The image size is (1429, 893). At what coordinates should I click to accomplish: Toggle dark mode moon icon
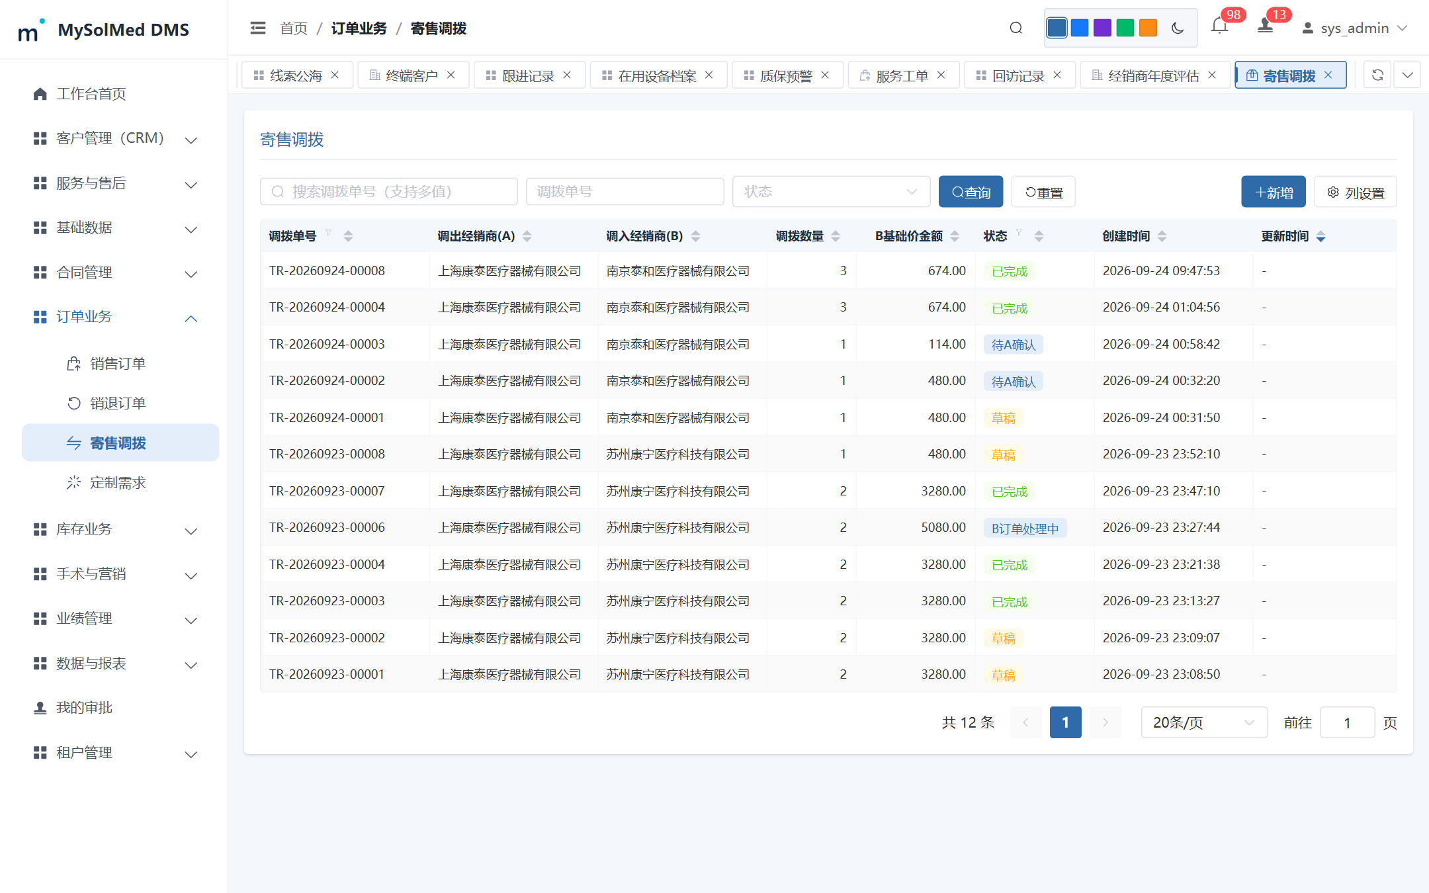(1178, 28)
